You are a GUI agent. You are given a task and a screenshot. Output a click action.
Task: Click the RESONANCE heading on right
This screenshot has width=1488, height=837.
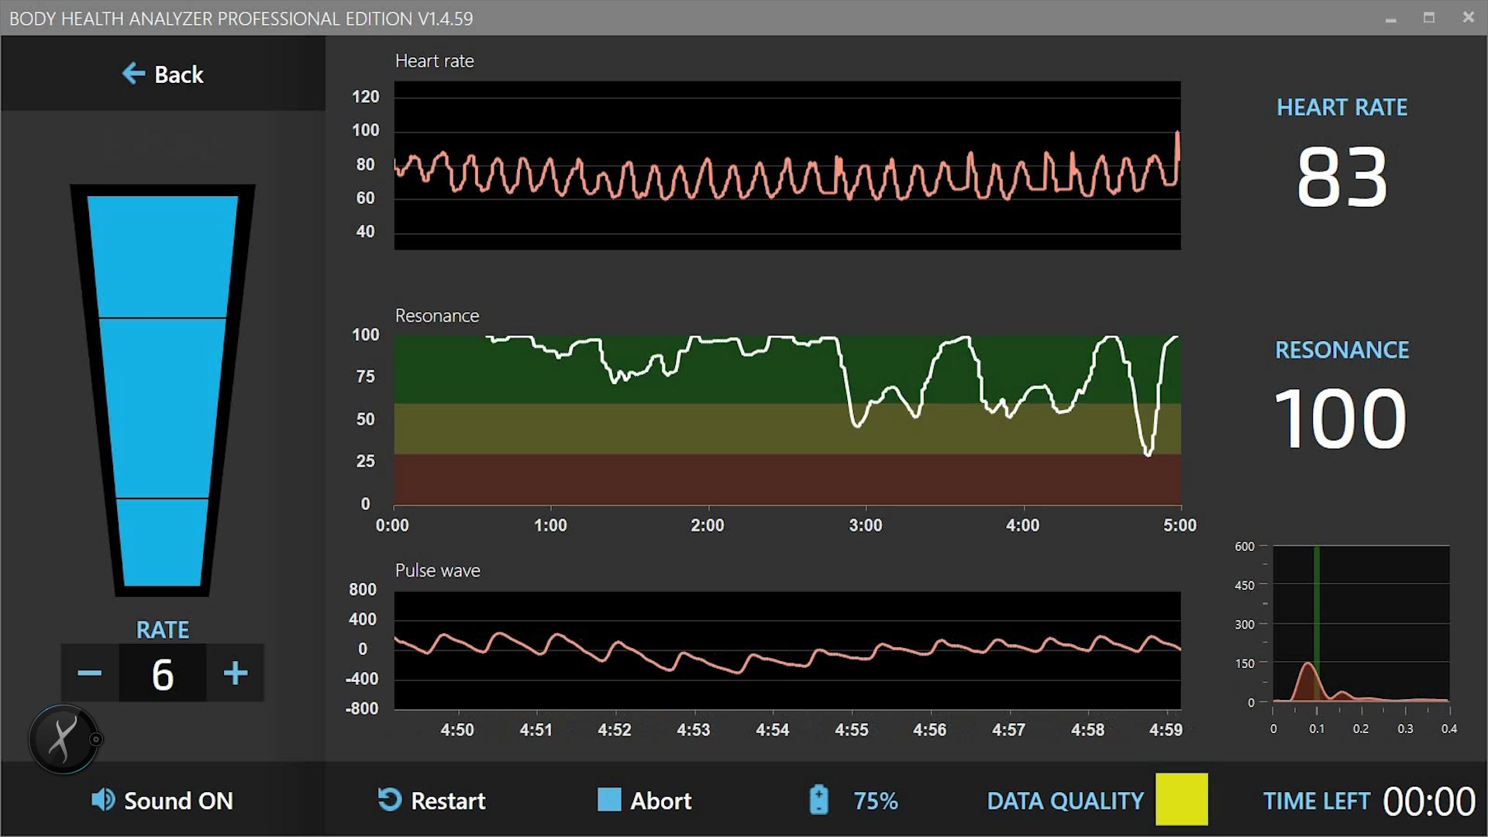point(1342,350)
